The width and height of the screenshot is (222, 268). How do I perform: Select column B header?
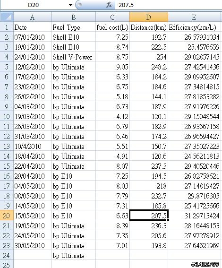[73, 17]
